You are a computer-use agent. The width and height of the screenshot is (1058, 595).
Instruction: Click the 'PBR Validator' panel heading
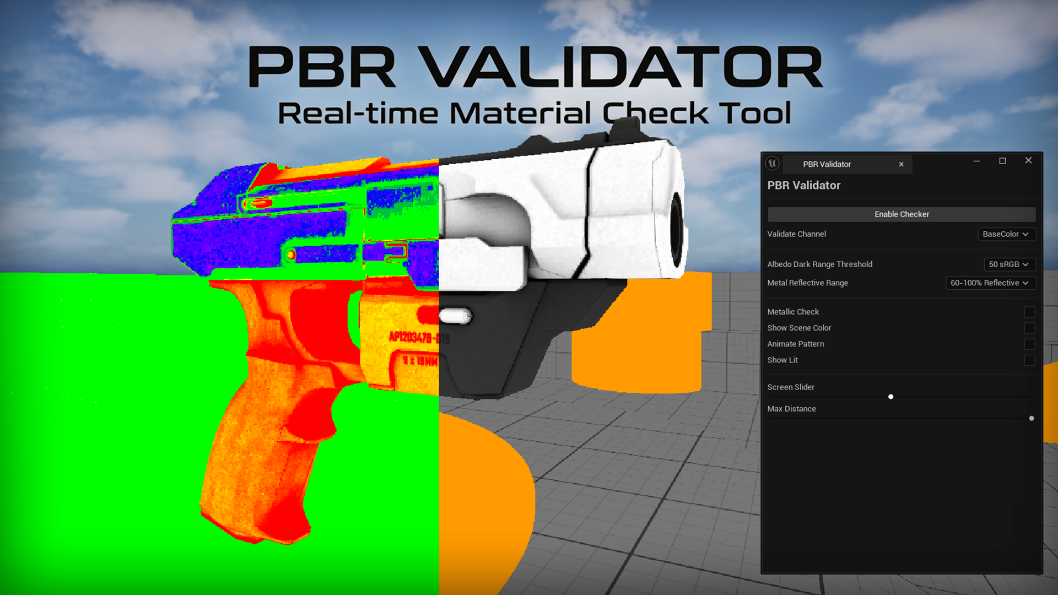pos(804,186)
